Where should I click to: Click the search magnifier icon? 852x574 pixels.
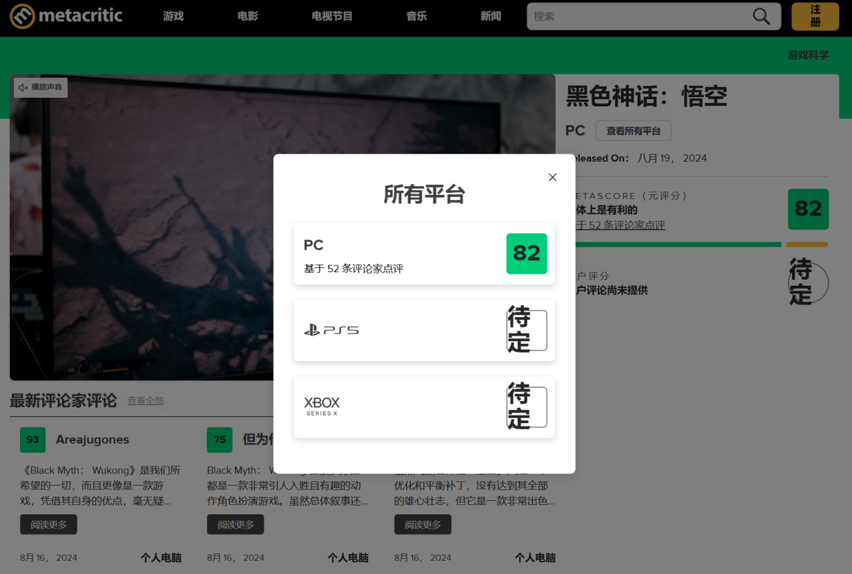(x=761, y=16)
